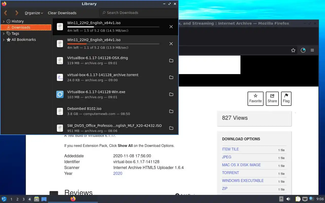Click the exe icon of VirtualBox-Win.exe download
Viewport: 325px width, 203px height.
coord(60,94)
